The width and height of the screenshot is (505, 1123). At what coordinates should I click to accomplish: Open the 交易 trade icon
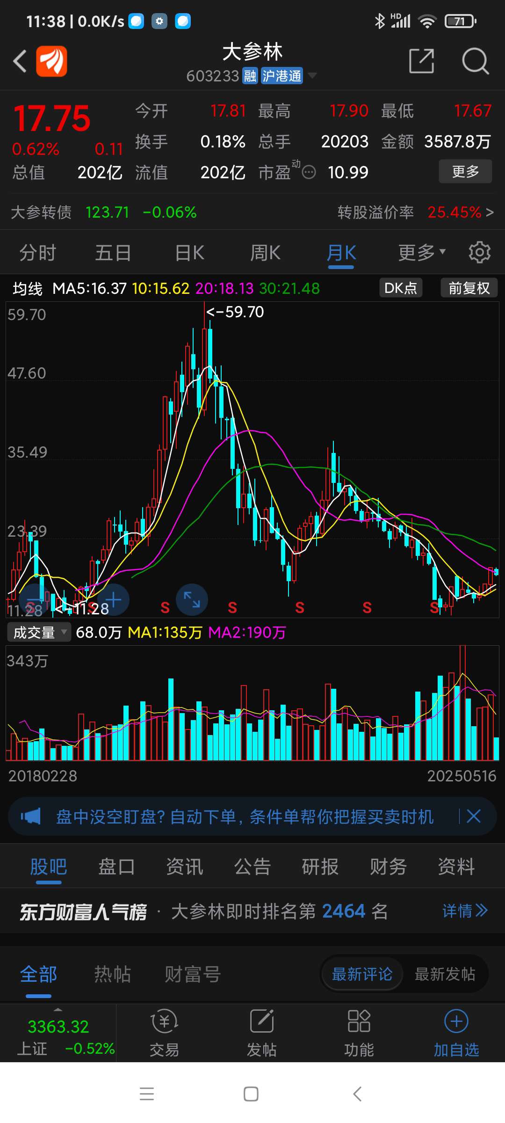(164, 1033)
